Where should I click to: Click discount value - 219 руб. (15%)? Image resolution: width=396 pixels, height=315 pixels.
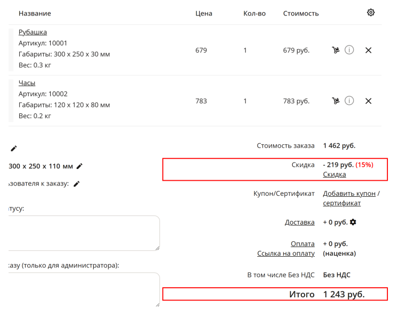coord(348,165)
